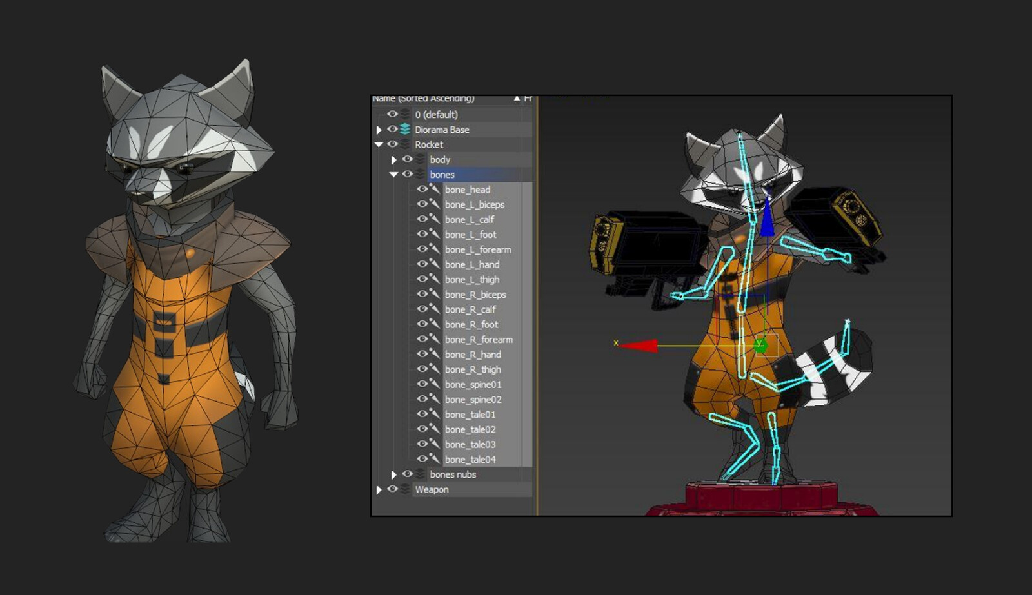
Task: Toggle visibility of Weapon layer
Action: 392,489
